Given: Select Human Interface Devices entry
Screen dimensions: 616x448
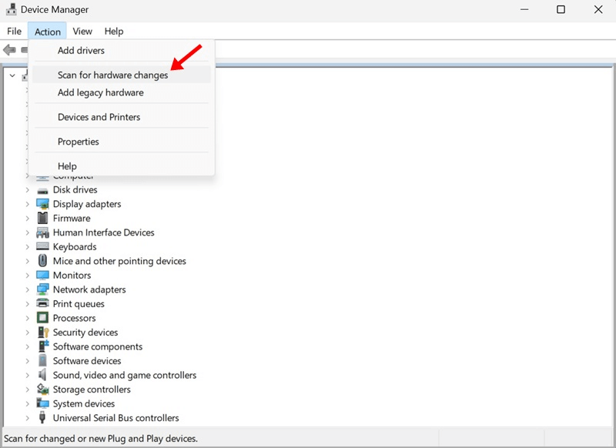Looking at the screenshot, I should coord(104,232).
